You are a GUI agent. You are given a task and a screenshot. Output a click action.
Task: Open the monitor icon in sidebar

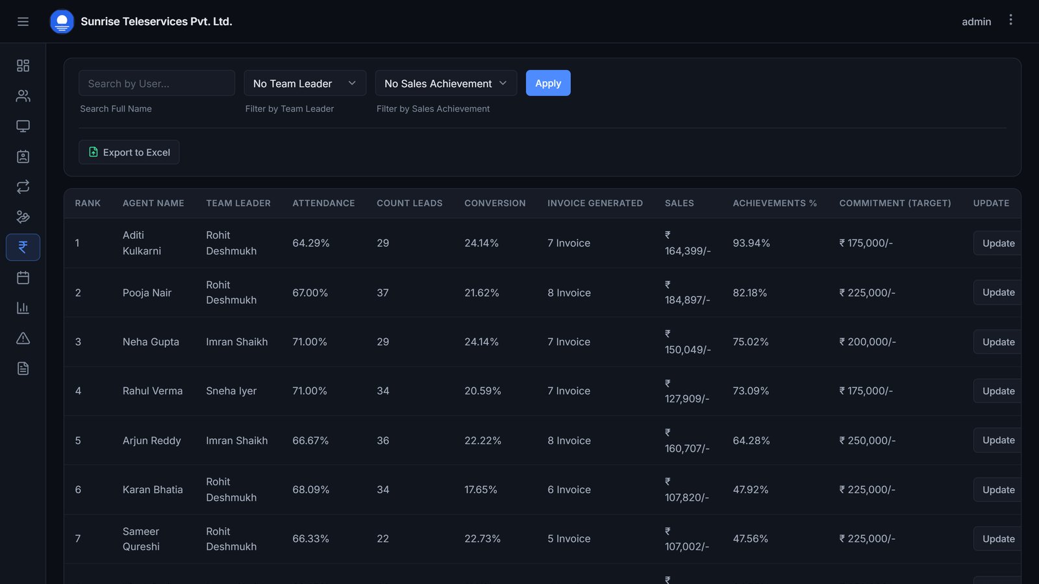coord(23,126)
